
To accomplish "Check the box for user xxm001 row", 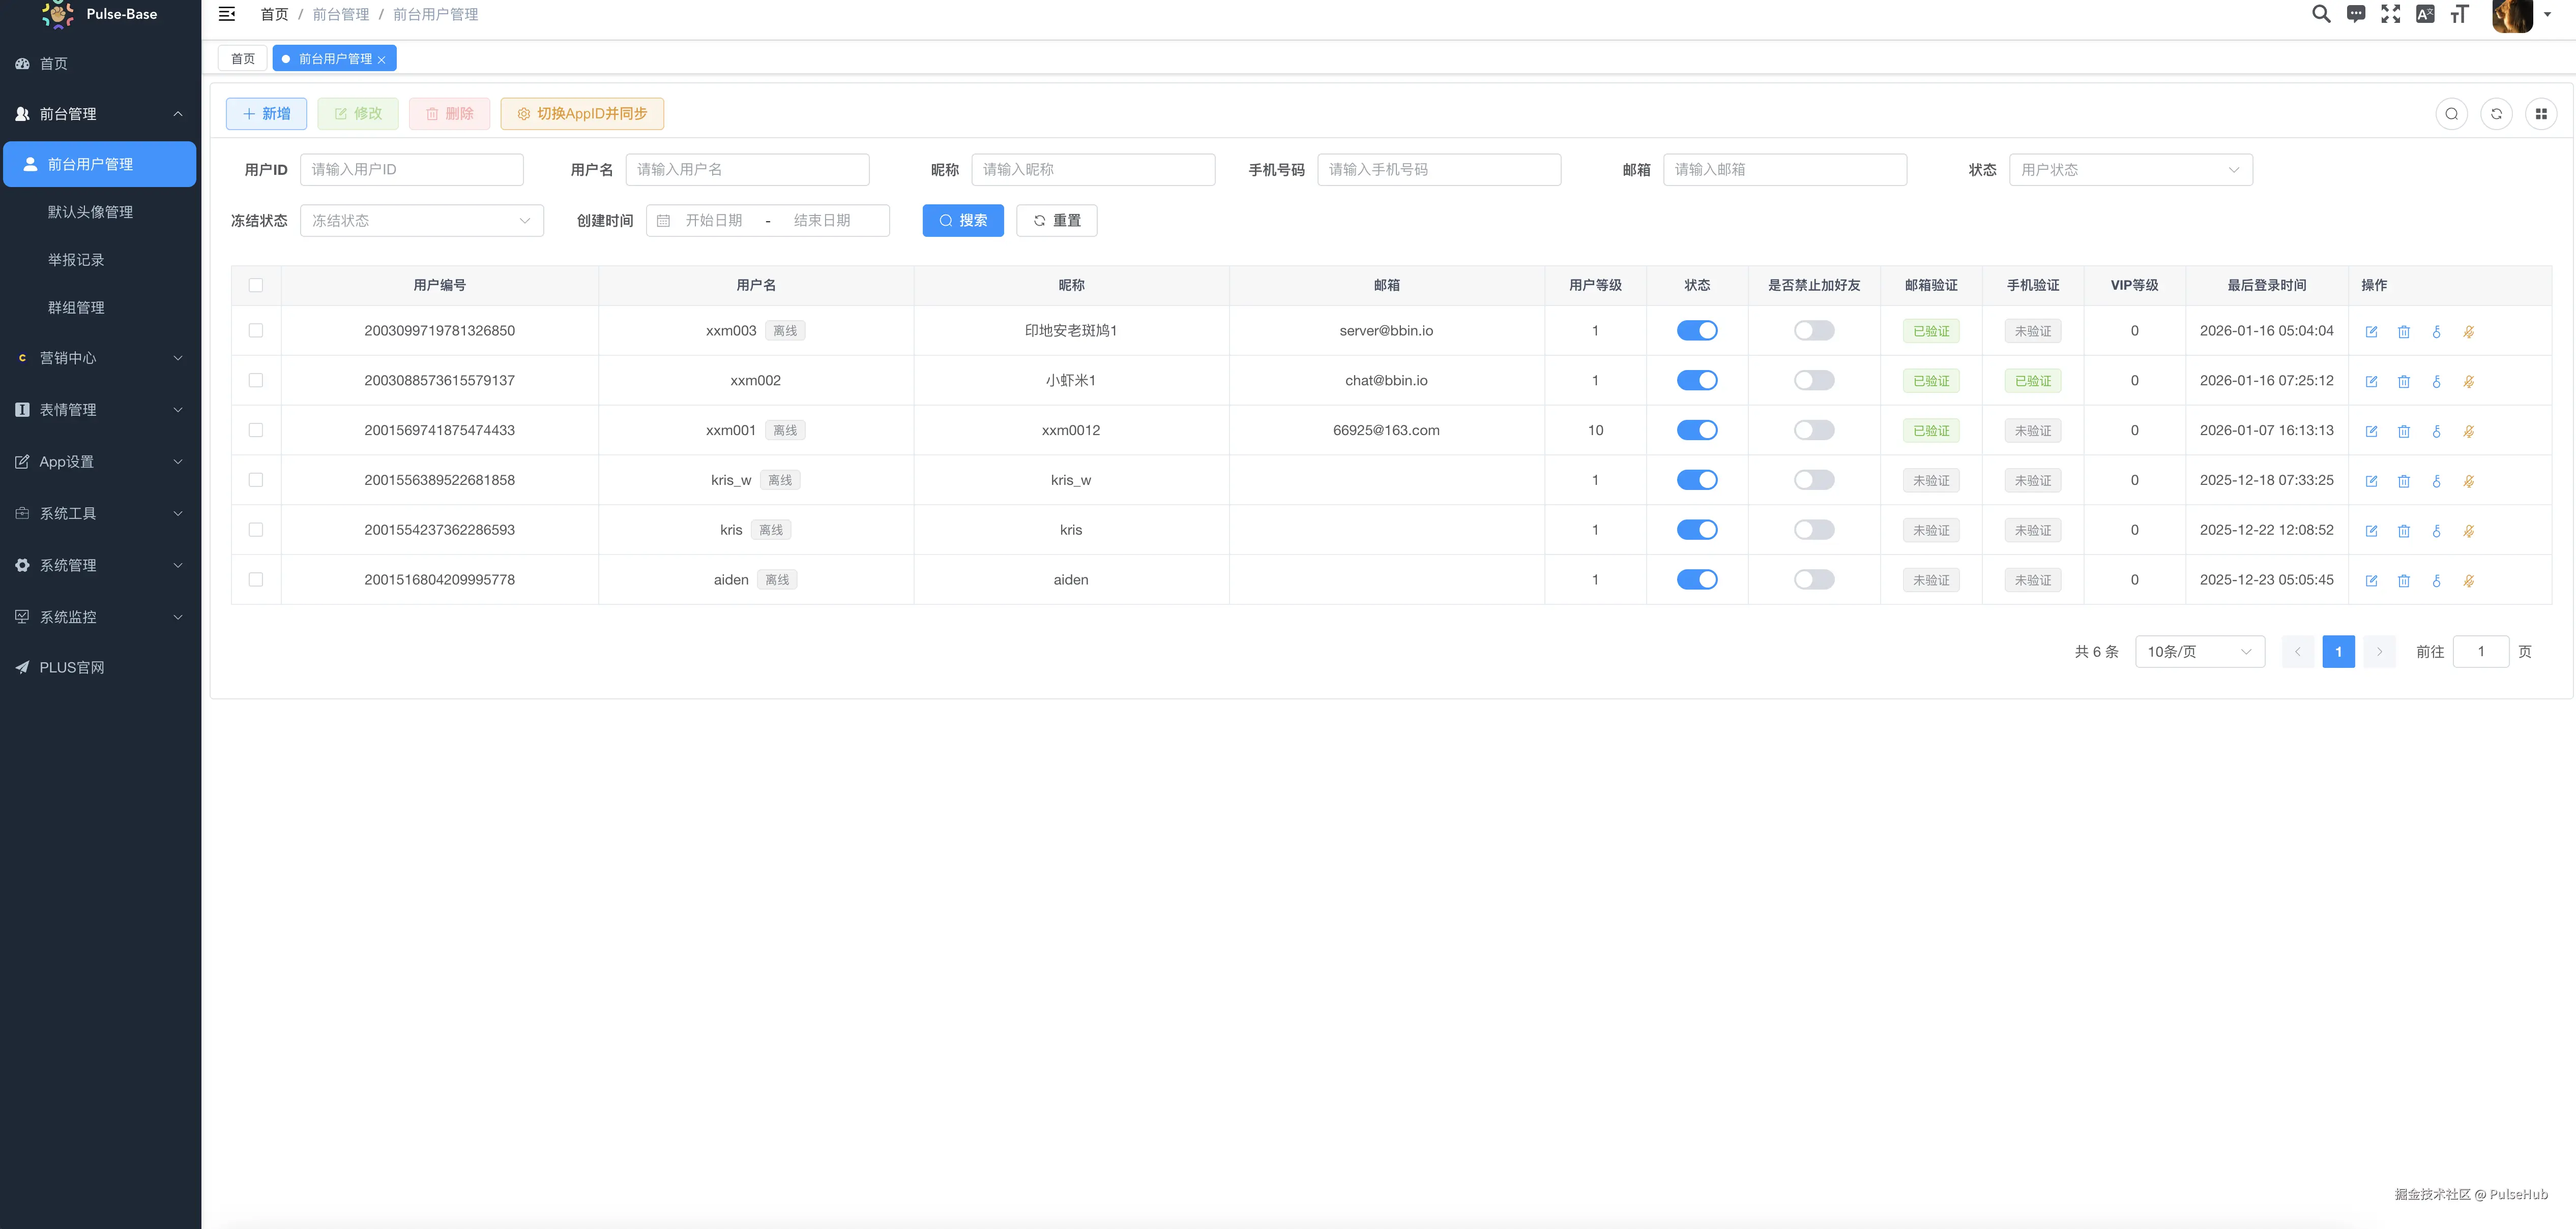I will coord(256,431).
